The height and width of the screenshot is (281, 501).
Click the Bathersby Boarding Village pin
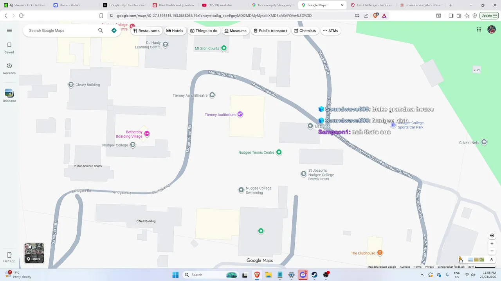coord(147,133)
